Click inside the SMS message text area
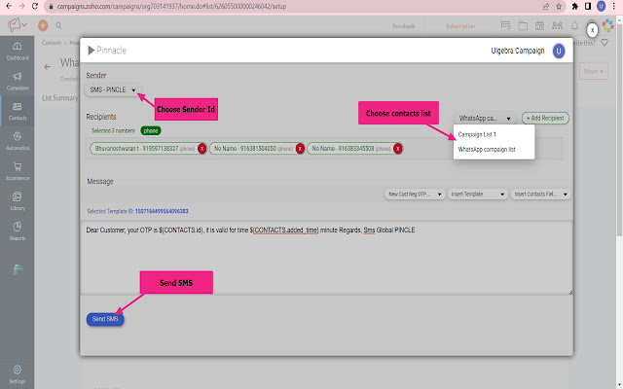The height and width of the screenshot is (389, 623). click(326, 258)
